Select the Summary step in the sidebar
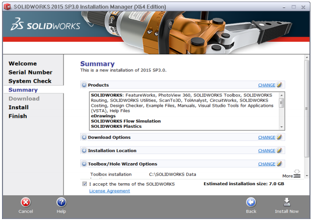The width and height of the screenshot is (313, 221). (23, 90)
